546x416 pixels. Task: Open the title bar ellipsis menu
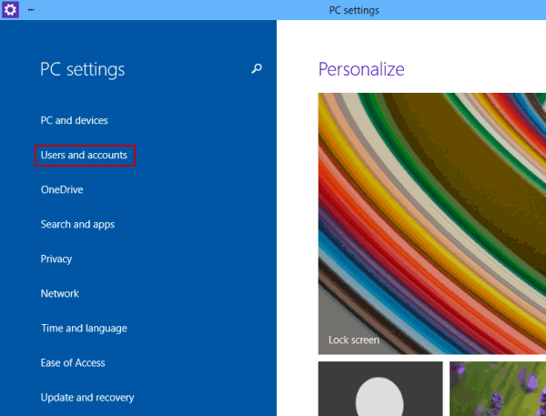(x=32, y=10)
